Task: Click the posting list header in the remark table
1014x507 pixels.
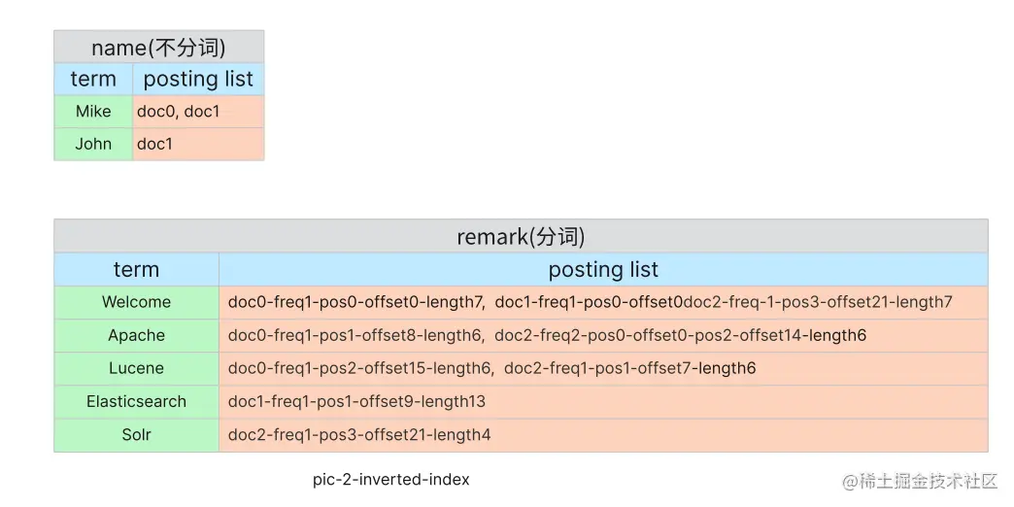Action: [603, 269]
